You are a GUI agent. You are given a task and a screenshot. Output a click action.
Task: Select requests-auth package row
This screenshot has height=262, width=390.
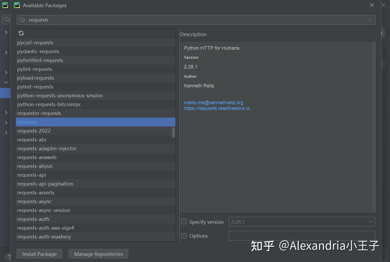(96, 219)
